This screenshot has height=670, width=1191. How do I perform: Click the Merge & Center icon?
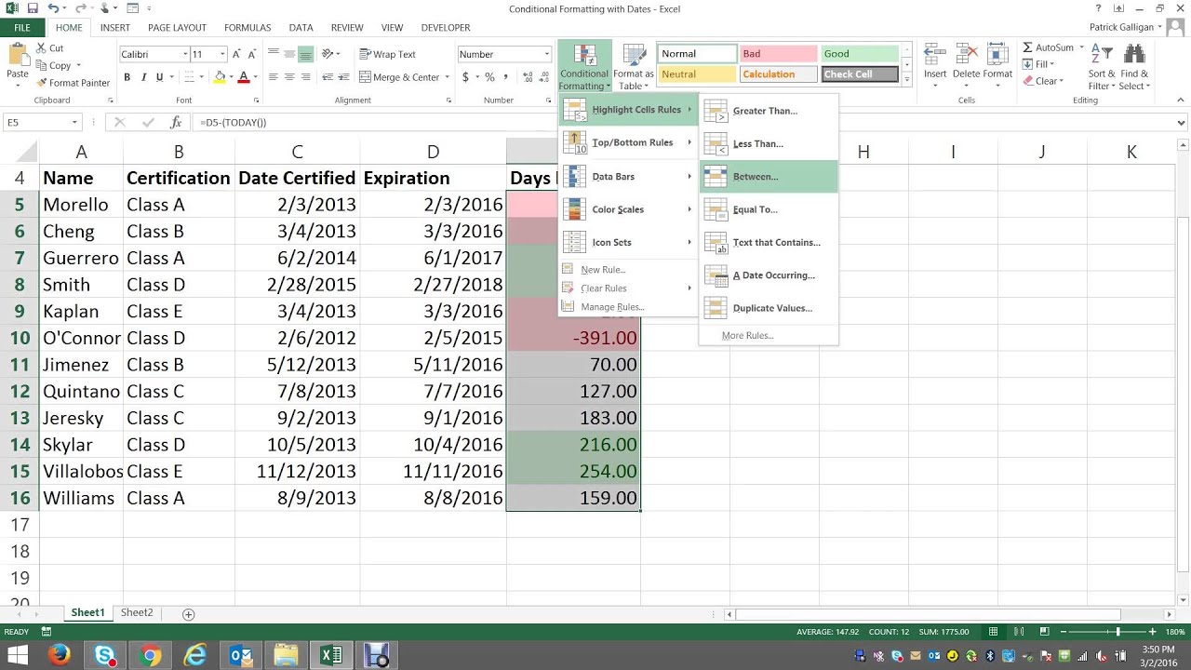365,77
